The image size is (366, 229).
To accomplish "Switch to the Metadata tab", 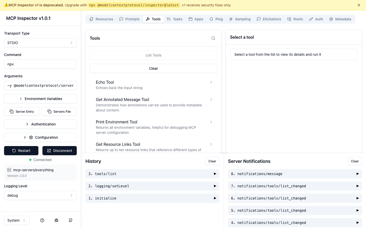I will [x=340, y=19].
